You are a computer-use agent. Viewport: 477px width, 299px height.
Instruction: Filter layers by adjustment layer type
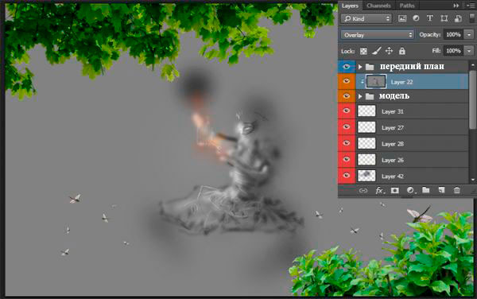[x=416, y=18]
